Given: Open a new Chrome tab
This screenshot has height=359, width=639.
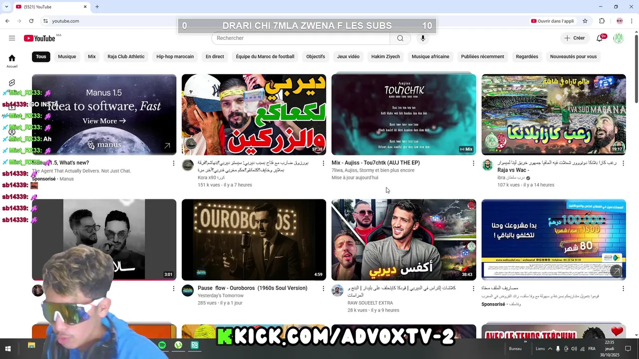Looking at the screenshot, I should (97, 6).
